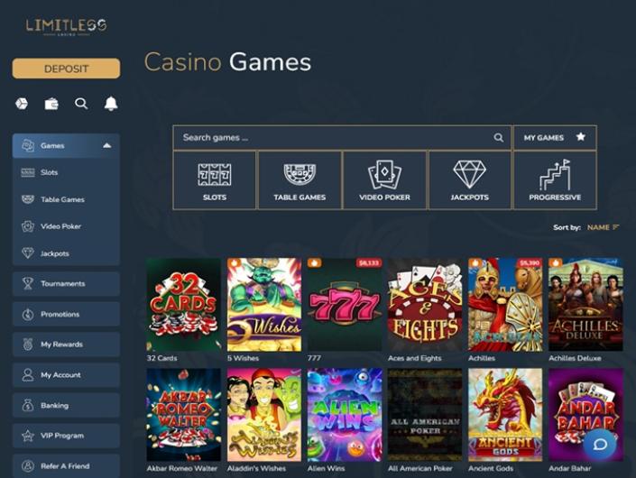Open the live chat bubble icon
This screenshot has height=478, width=636.
tap(600, 445)
